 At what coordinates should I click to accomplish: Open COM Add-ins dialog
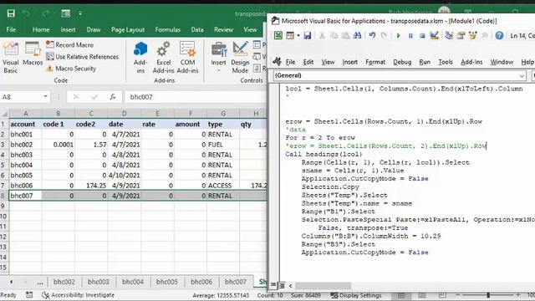(x=187, y=58)
